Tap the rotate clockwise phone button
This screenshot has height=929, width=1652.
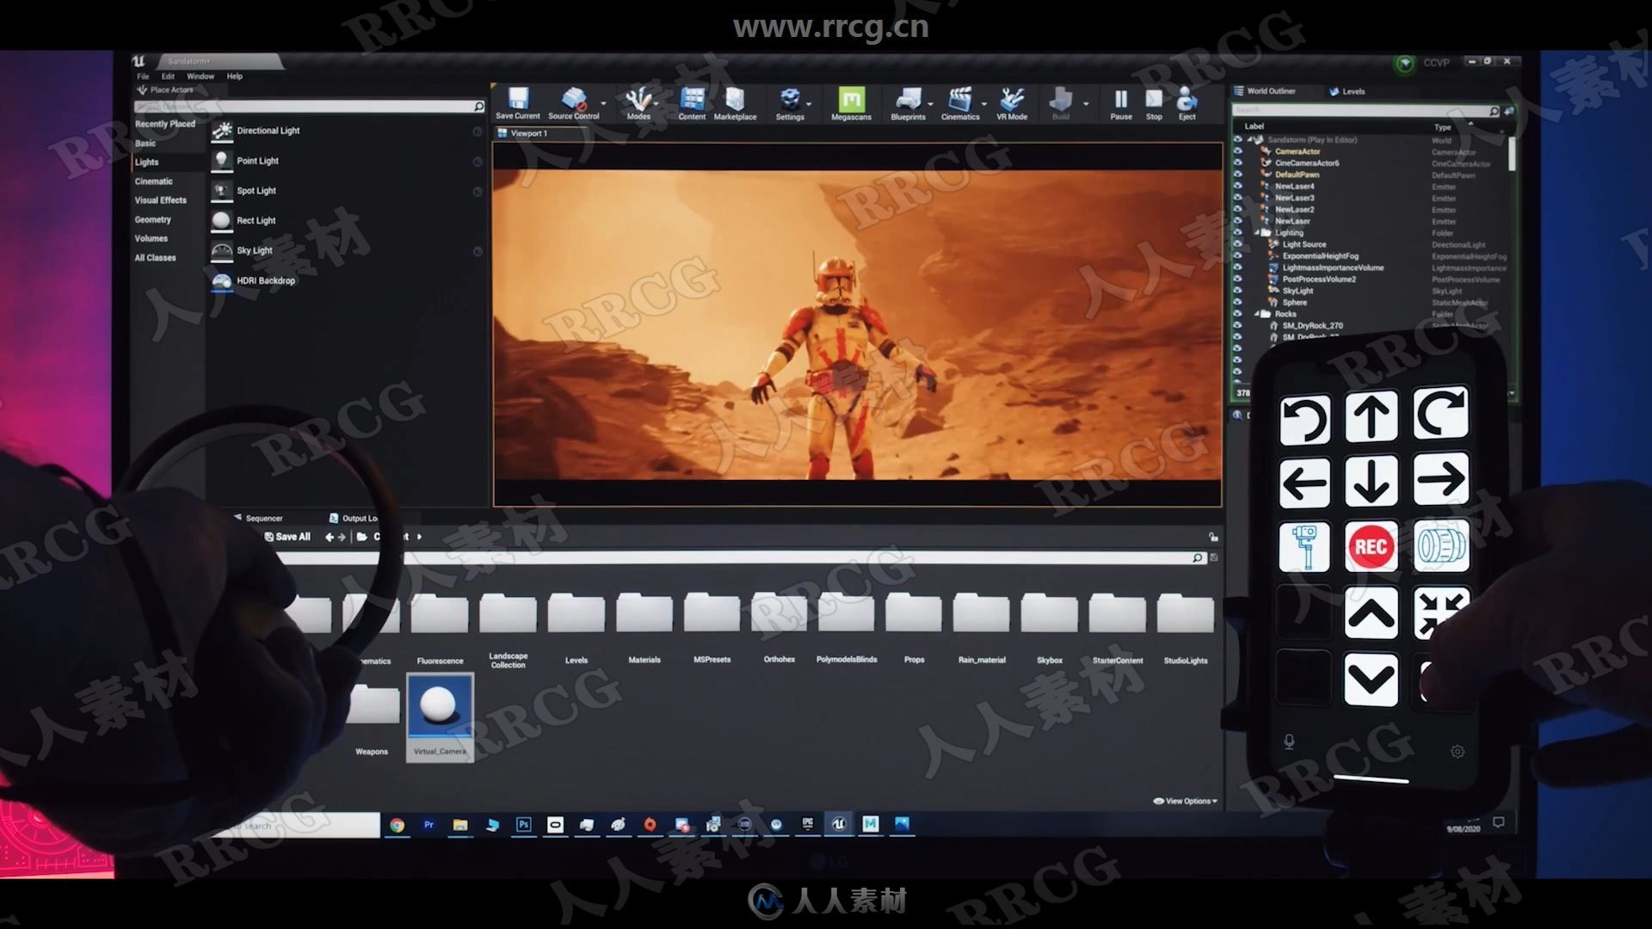point(1440,414)
